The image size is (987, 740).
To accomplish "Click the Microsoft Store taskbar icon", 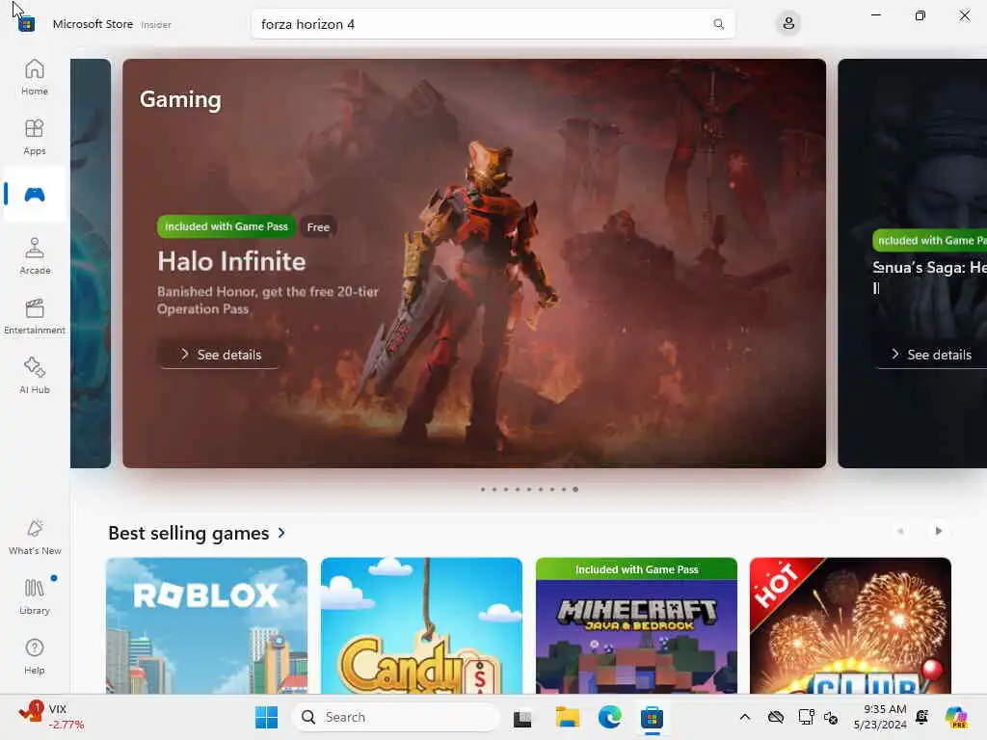I will click(x=653, y=717).
